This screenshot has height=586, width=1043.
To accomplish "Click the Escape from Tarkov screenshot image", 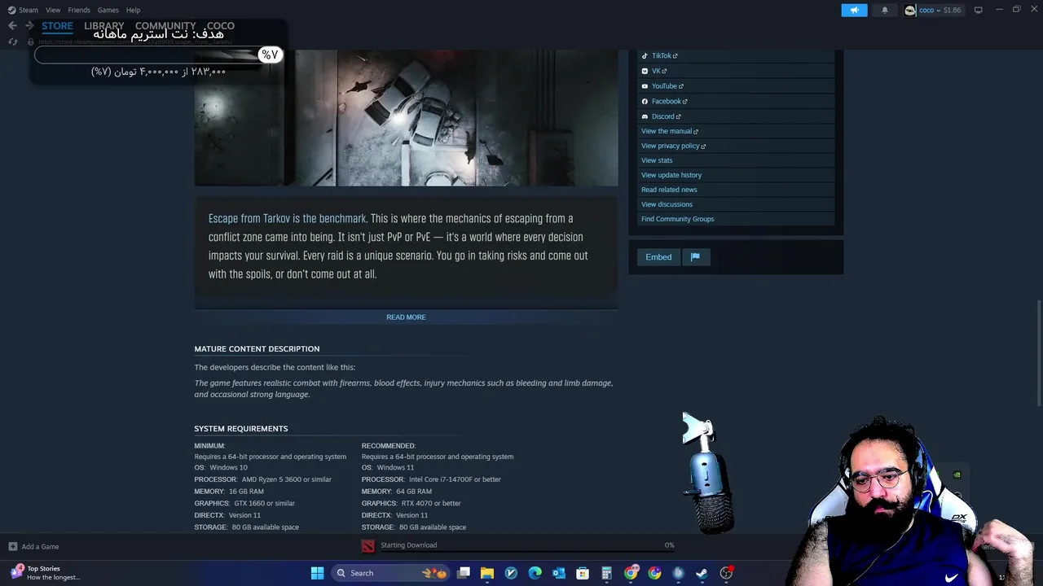I will pos(406,118).
